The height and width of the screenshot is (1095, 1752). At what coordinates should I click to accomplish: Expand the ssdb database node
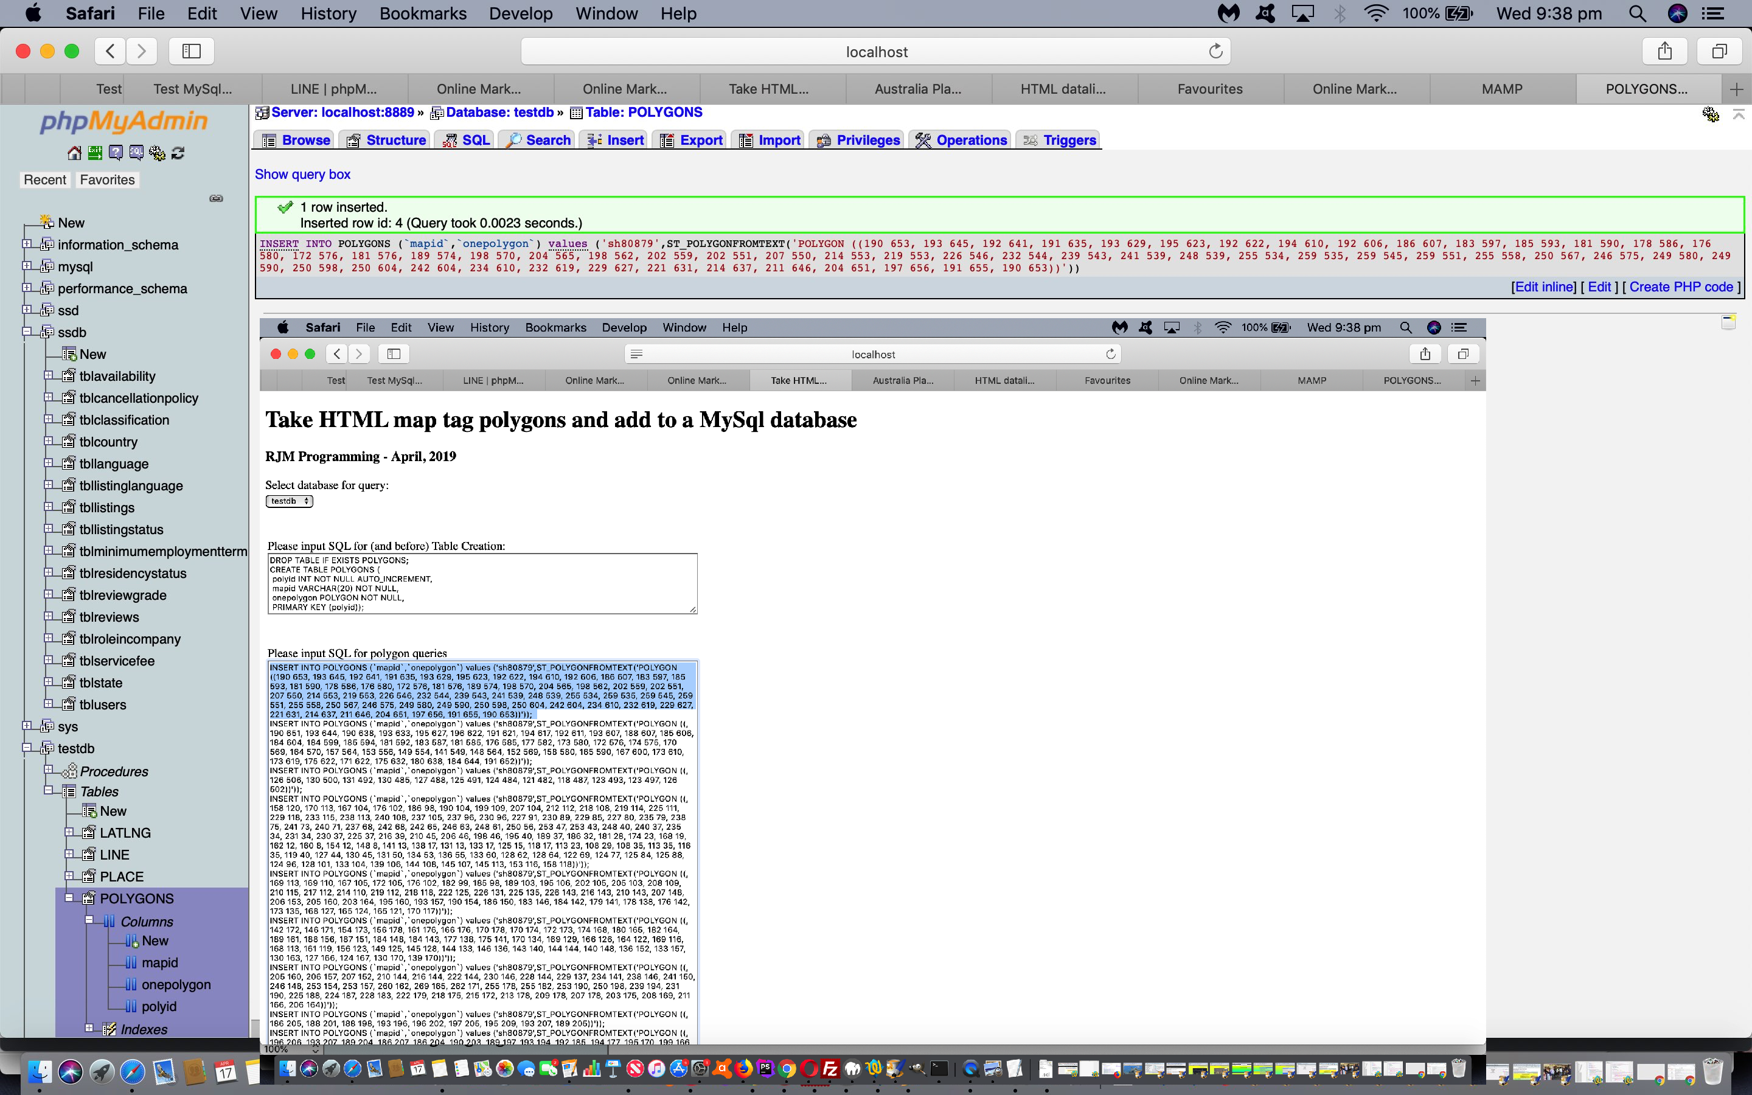click(x=28, y=332)
